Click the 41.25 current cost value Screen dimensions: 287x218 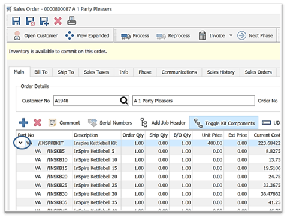click(274, 202)
